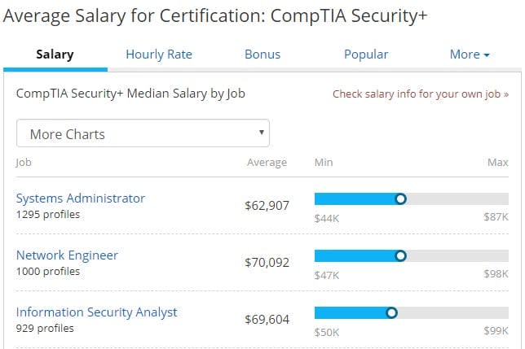Click the Systems Administrator salary range bar
525x349 pixels.
(412, 199)
